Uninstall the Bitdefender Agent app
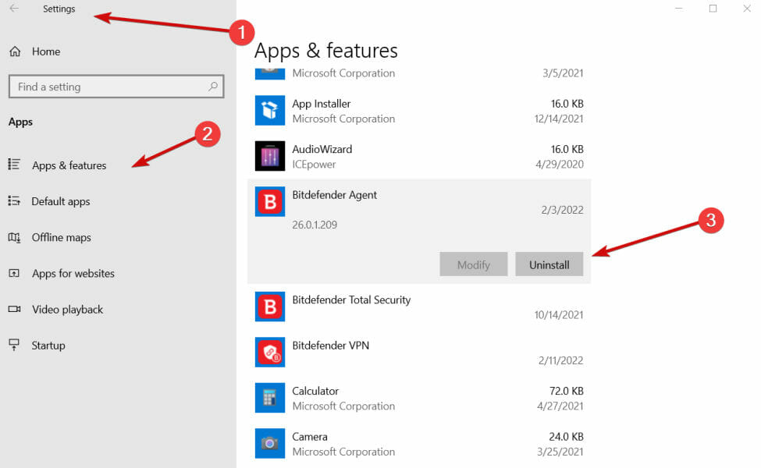 pos(549,264)
